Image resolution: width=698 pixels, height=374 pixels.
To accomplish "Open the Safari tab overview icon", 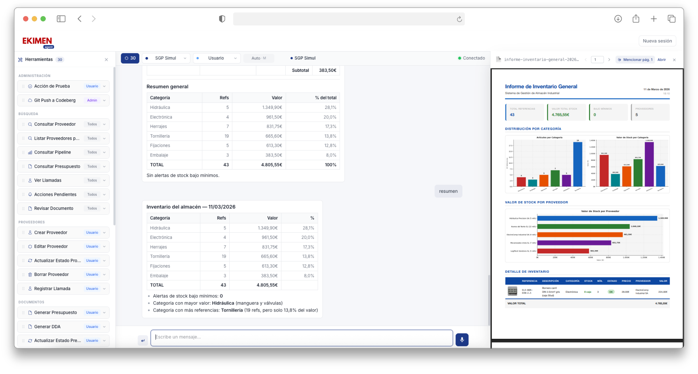I will click(671, 19).
